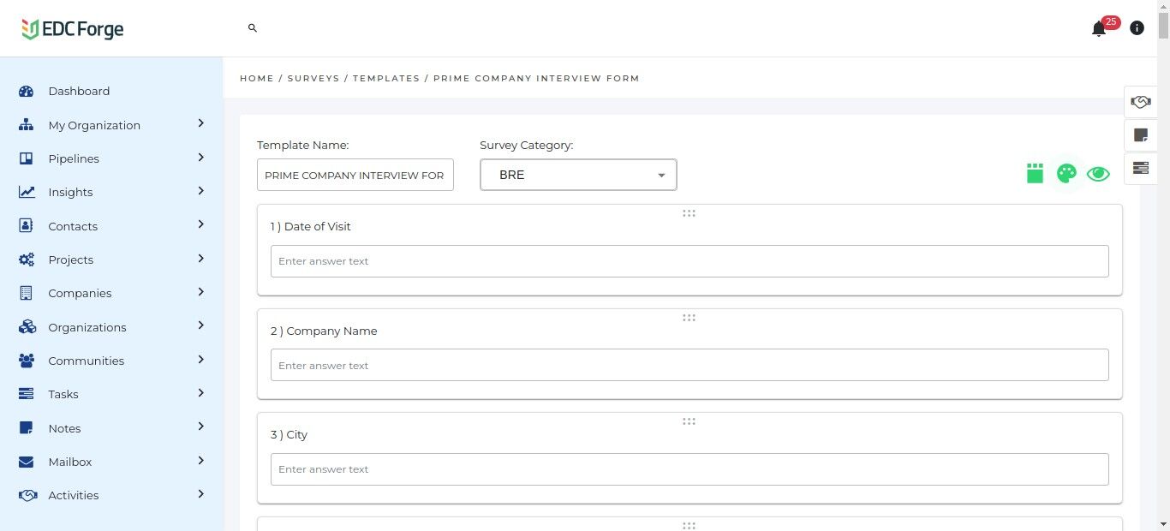
Task: Open the Survey Category dropdown
Action: coord(578,175)
